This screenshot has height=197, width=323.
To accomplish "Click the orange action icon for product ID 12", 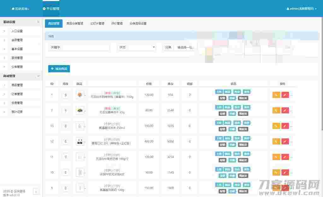I will tap(276, 141).
